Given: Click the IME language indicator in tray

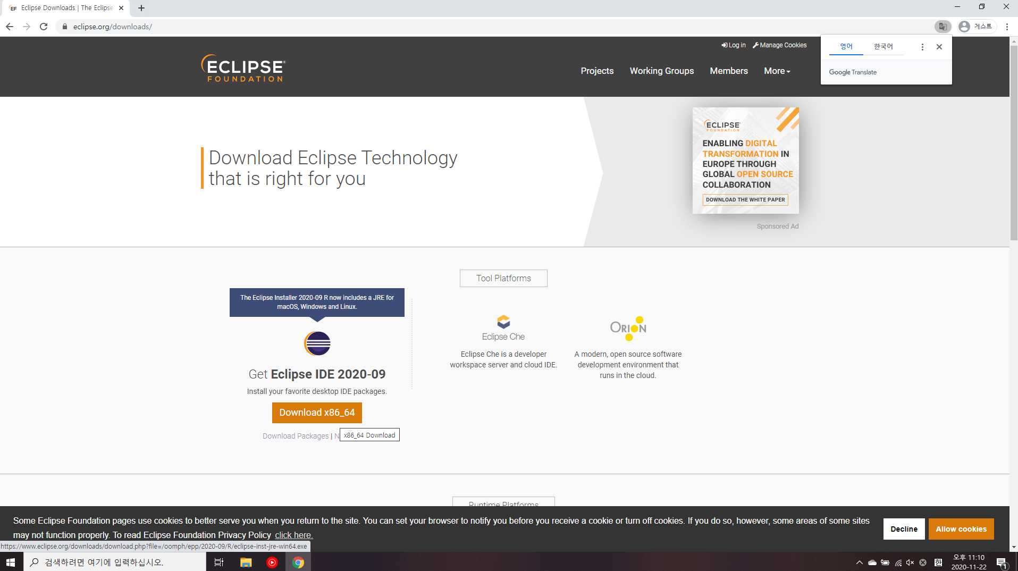Looking at the screenshot, I should [938, 562].
